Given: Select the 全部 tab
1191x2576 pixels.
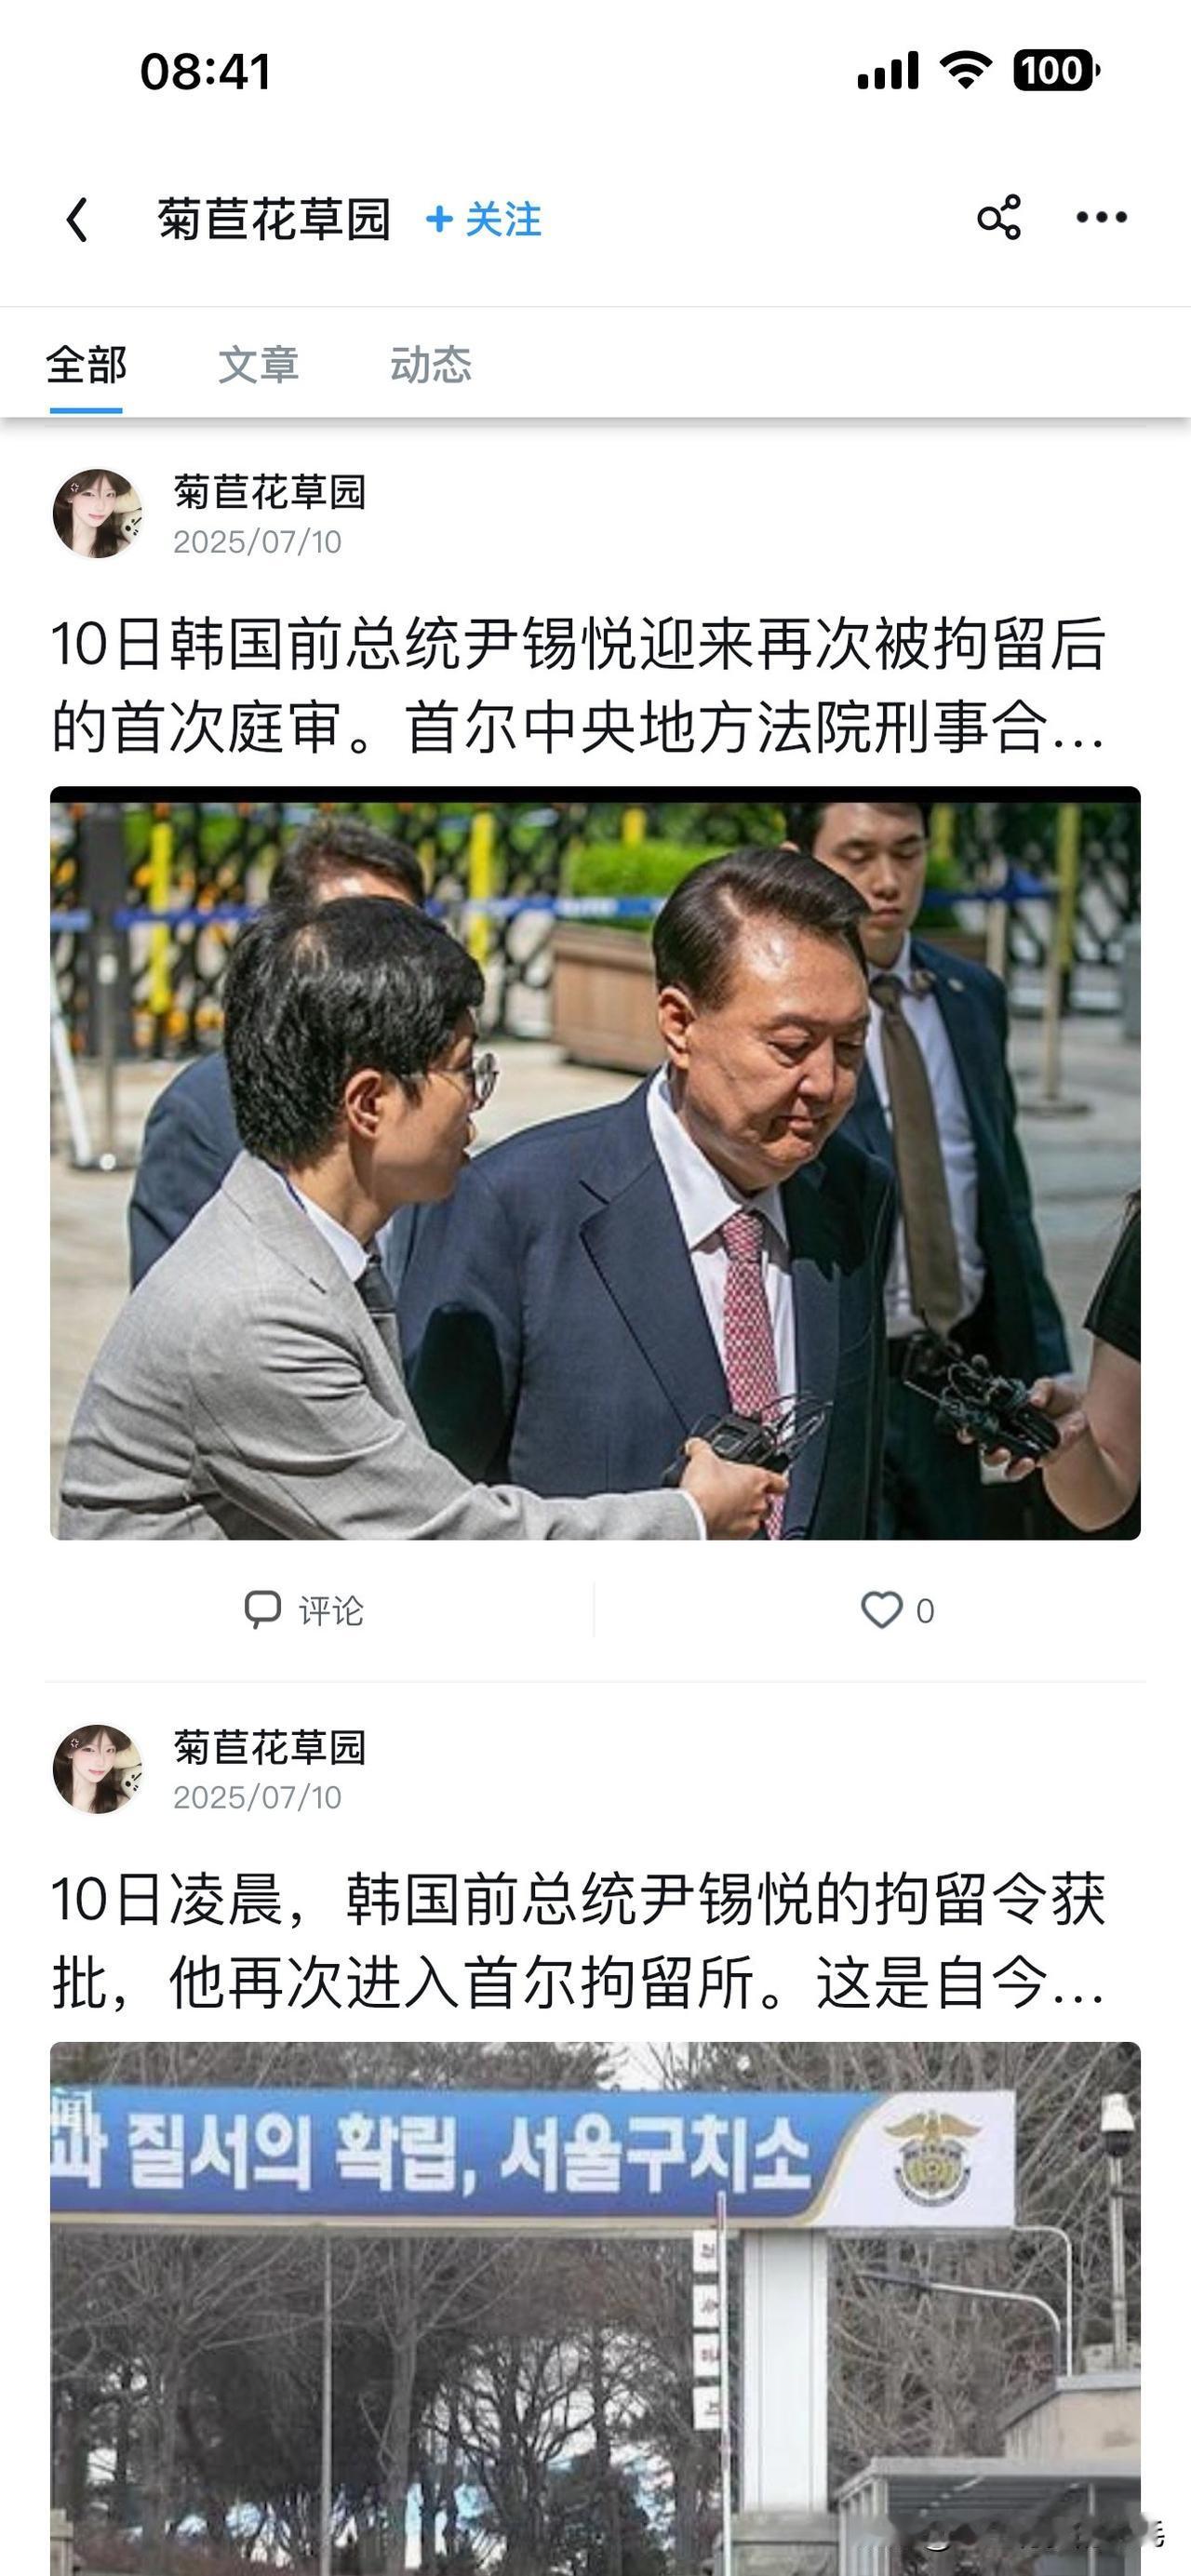Looking at the screenshot, I should click(x=86, y=364).
